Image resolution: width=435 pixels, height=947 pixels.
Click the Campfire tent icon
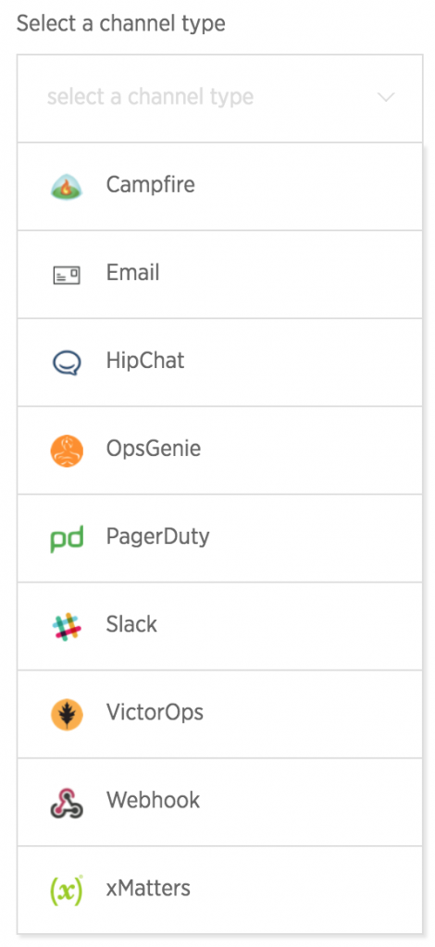click(x=67, y=187)
